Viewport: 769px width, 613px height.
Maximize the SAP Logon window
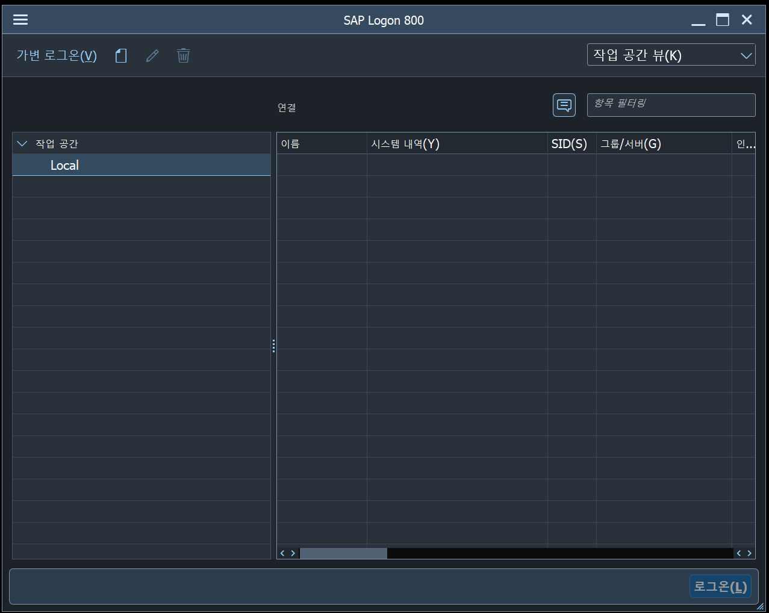coord(723,20)
